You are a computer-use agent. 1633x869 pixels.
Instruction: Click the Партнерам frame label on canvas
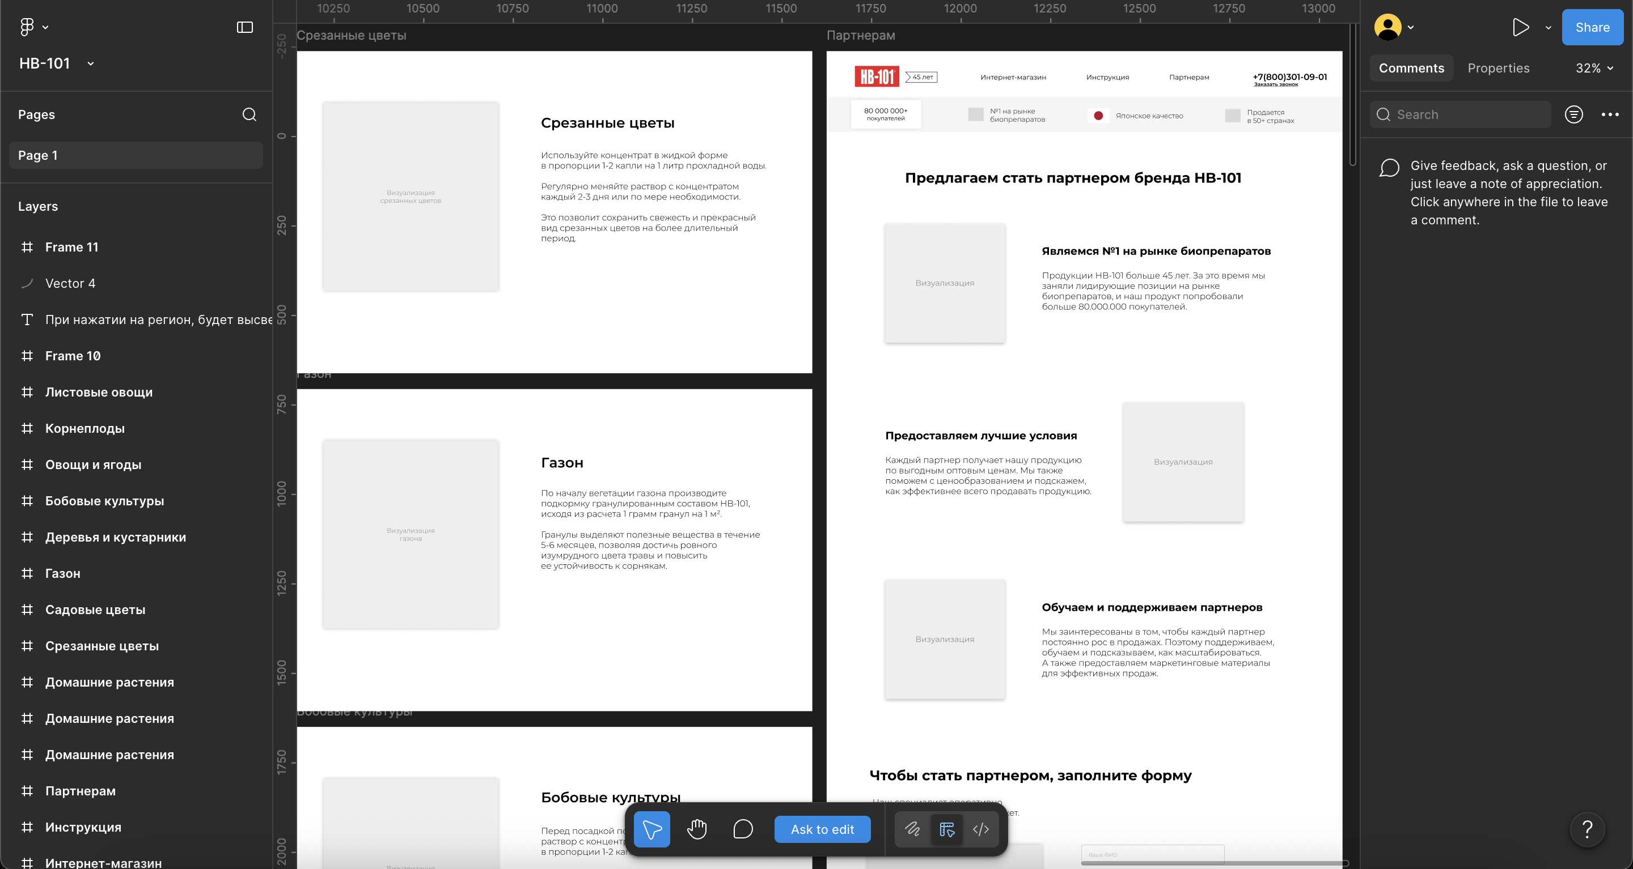861,36
